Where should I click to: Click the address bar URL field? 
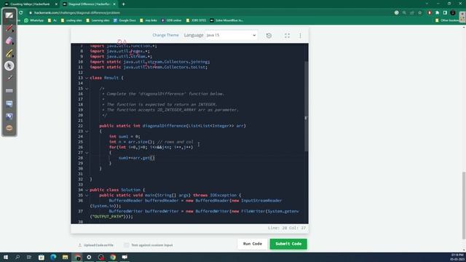click(77, 13)
